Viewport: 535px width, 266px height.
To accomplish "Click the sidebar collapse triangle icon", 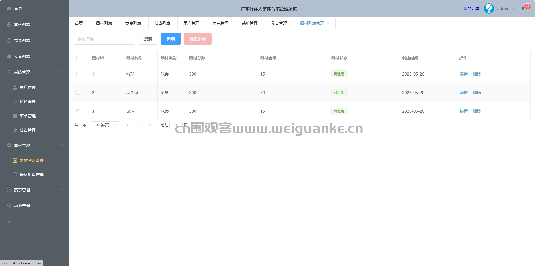I will pos(9,222).
